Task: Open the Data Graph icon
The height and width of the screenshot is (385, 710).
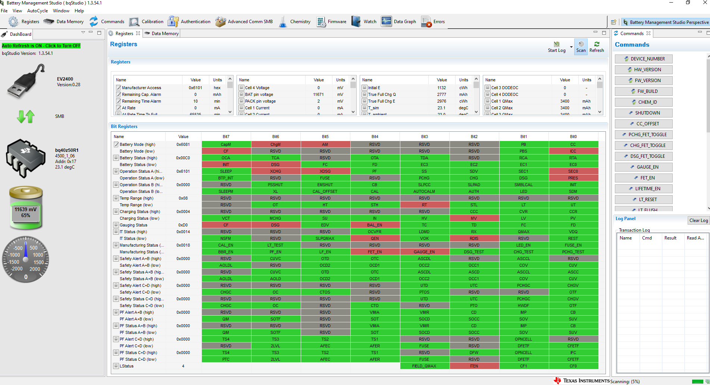Action: (387, 22)
